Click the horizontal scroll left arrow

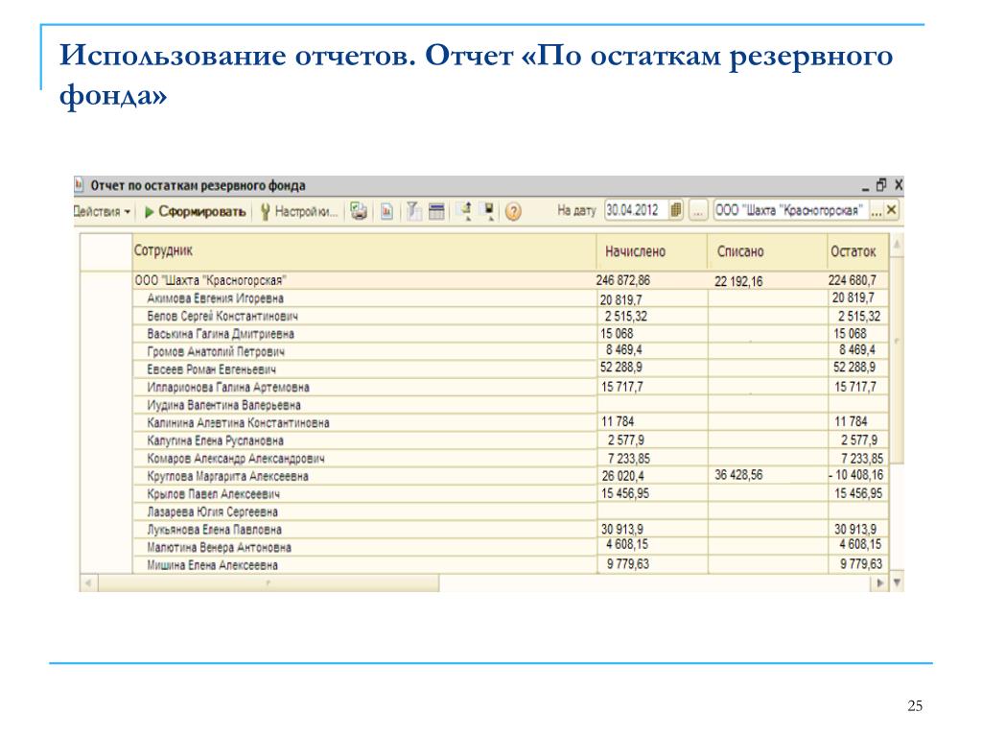pos(88,583)
